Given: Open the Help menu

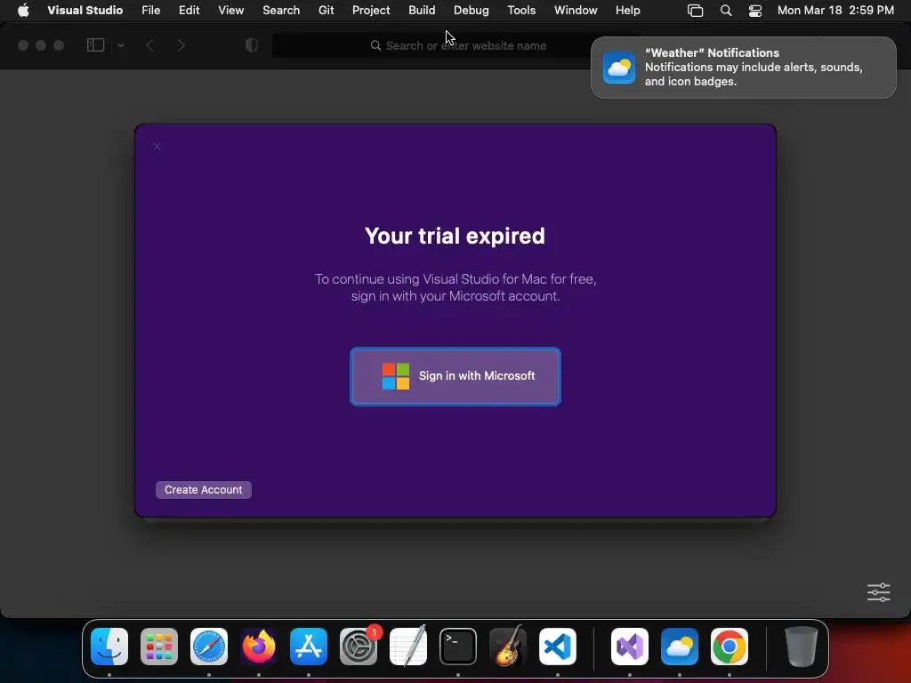Looking at the screenshot, I should [x=627, y=11].
